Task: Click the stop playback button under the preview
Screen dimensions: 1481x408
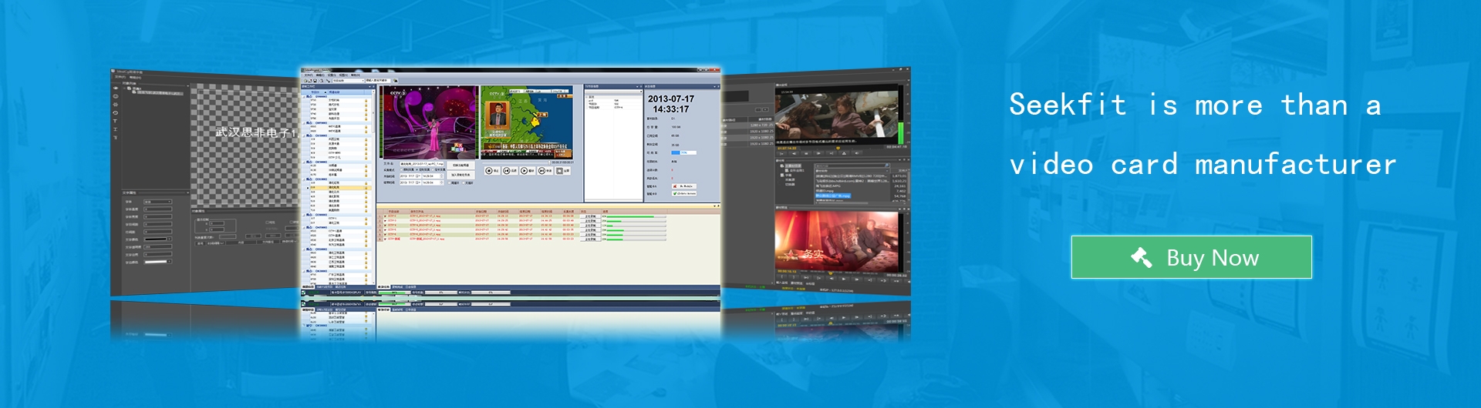Action: pos(488,171)
